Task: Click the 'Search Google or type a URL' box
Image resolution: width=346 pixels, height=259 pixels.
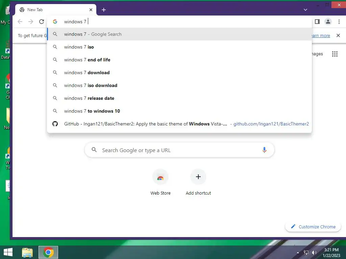Action: [179, 150]
